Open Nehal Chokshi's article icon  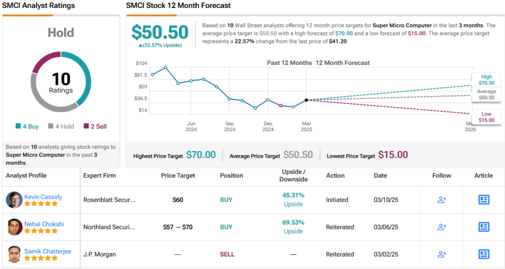484,227
